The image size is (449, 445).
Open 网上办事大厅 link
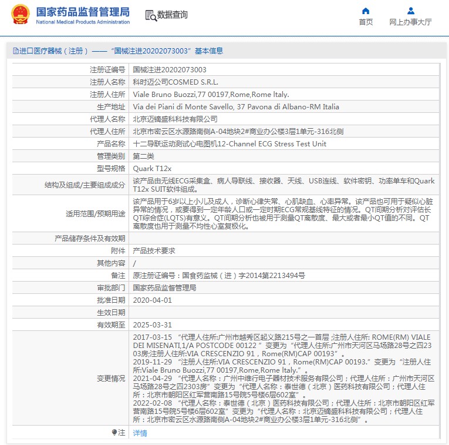point(410,22)
